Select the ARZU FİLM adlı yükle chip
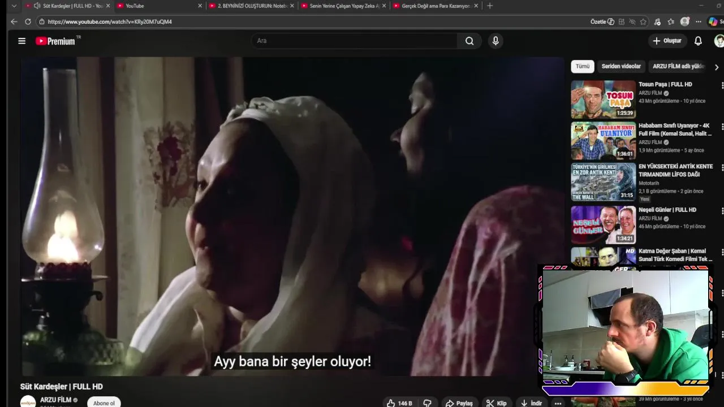Viewport: 724px width, 407px height. tap(678, 66)
